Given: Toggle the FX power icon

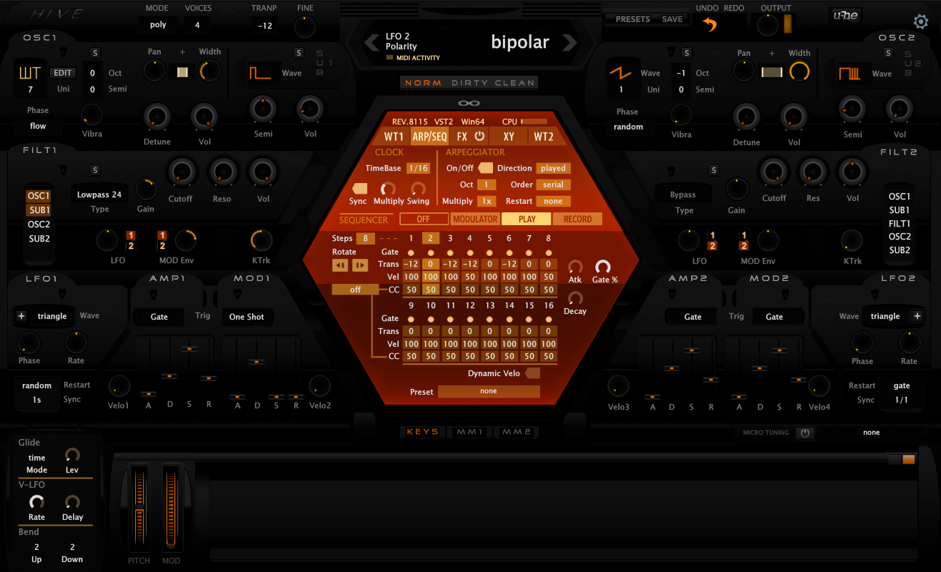Looking at the screenshot, I should point(479,136).
